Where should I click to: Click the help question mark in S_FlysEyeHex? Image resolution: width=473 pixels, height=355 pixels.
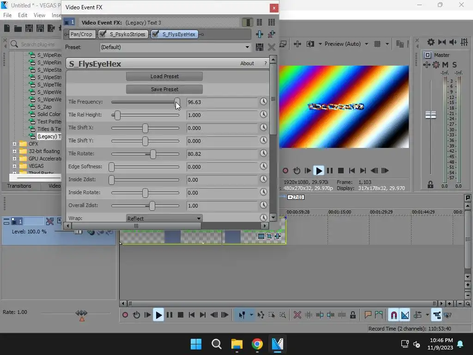(x=266, y=63)
